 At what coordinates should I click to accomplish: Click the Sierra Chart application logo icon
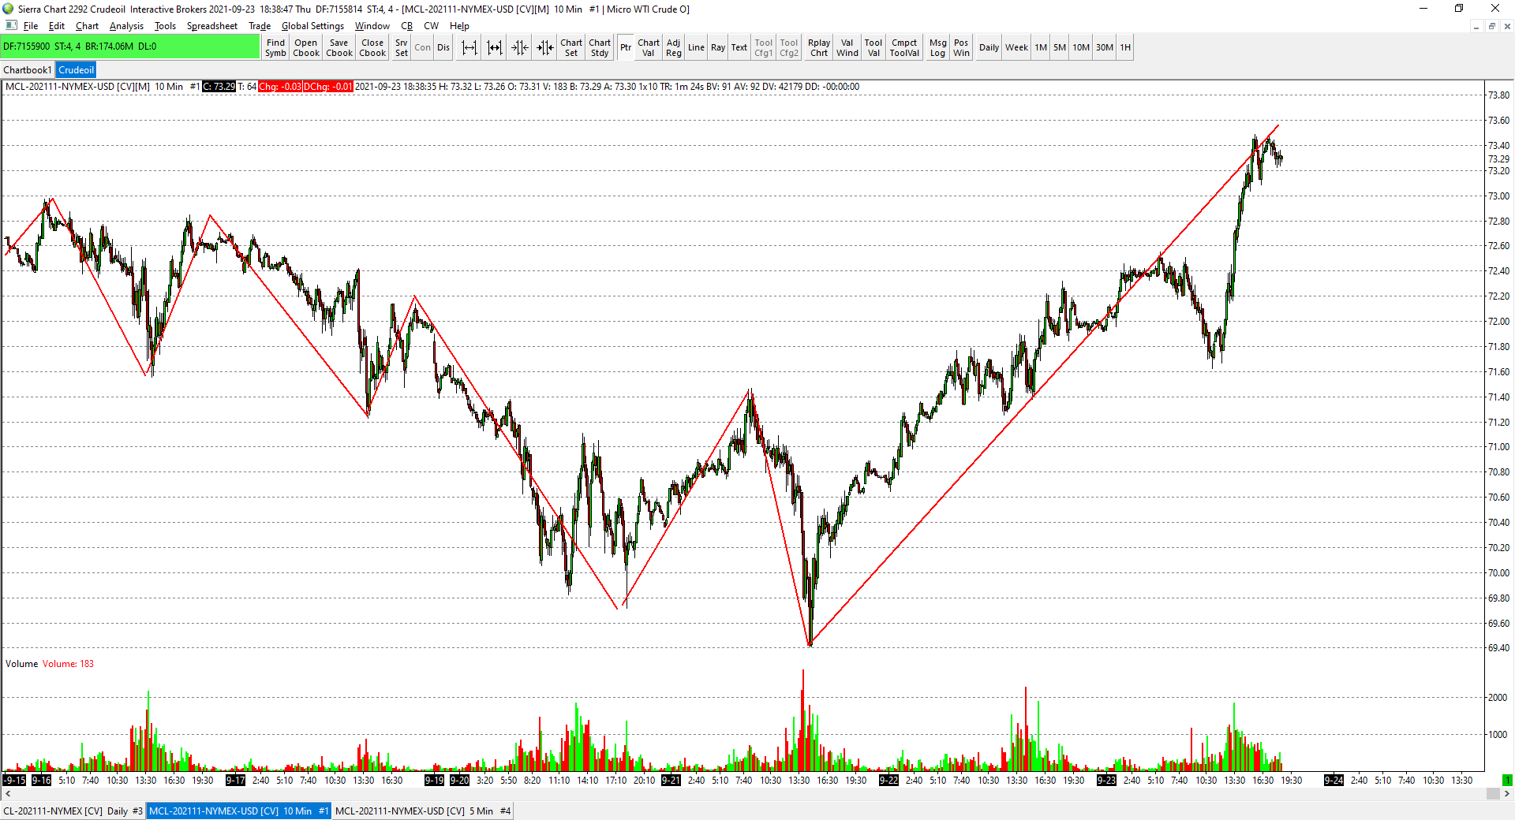tap(8, 9)
